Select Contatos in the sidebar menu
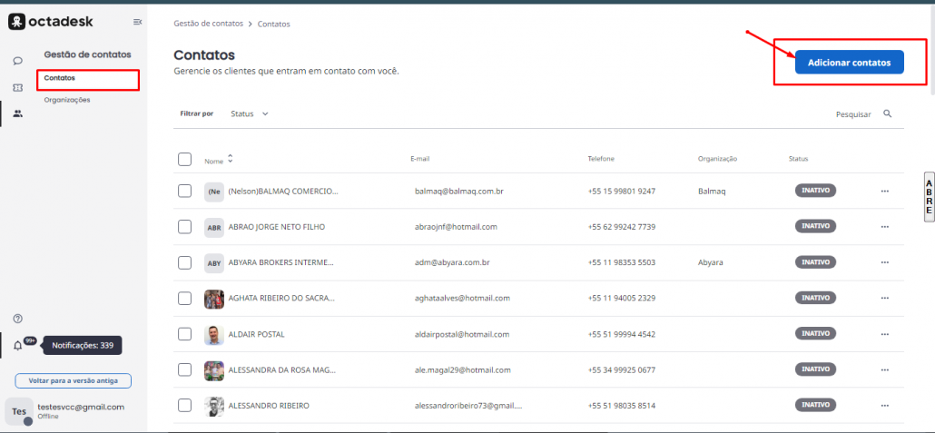 (60, 78)
